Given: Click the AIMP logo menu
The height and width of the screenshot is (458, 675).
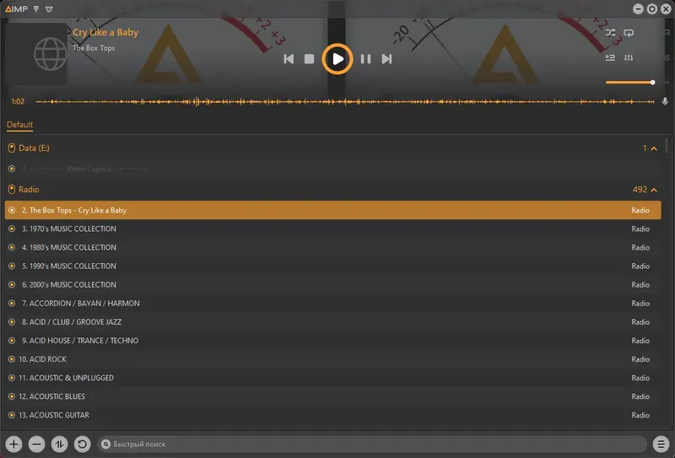Looking at the screenshot, I should (16, 8).
